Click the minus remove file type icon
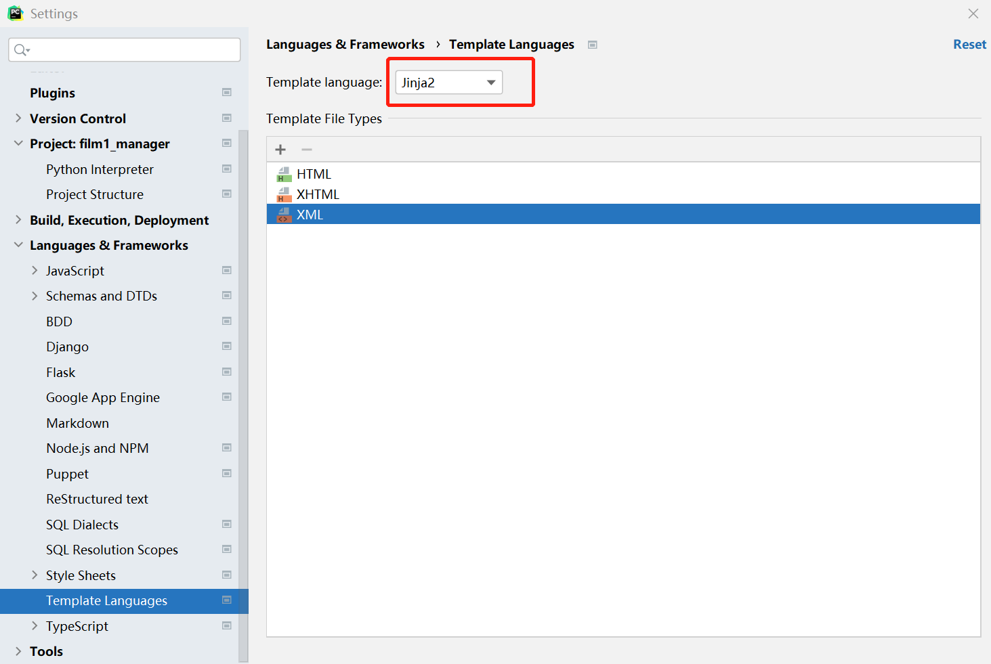Image resolution: width=991 pixels, height=664 pixels. [x=307, y=150]
